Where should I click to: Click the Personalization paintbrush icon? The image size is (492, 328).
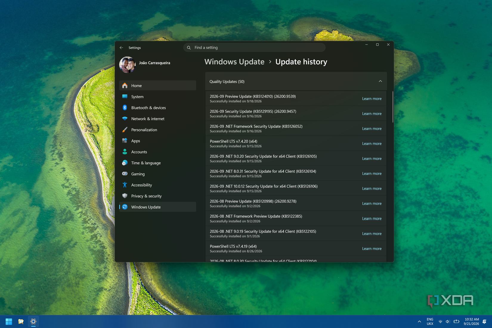tap(125, 130)
